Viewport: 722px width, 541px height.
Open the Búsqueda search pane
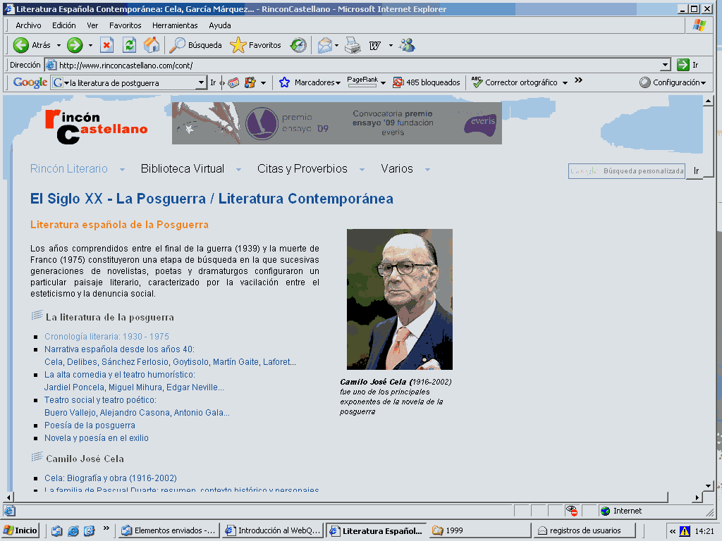(195, 45)
